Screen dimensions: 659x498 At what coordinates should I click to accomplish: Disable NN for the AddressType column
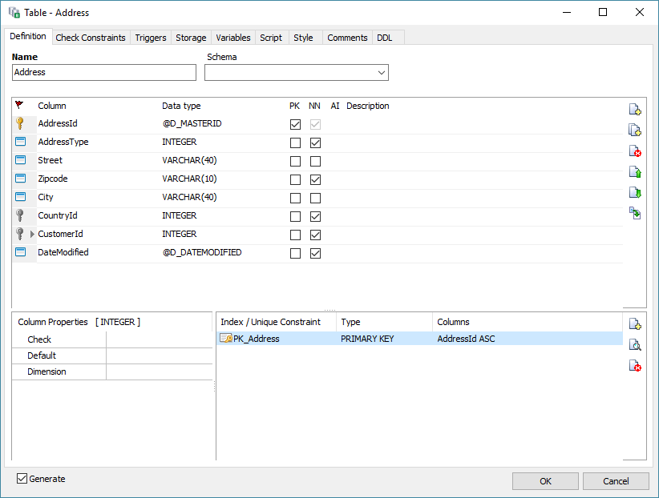pyautogui.click(x=315, y=143)
